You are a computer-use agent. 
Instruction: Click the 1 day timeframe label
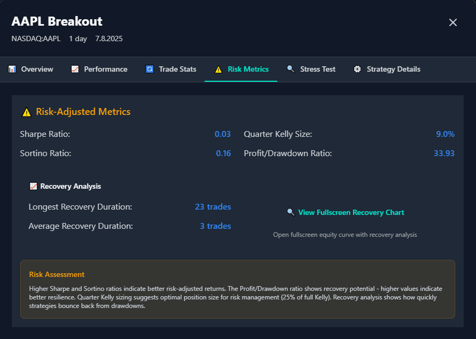click(78, 39)
